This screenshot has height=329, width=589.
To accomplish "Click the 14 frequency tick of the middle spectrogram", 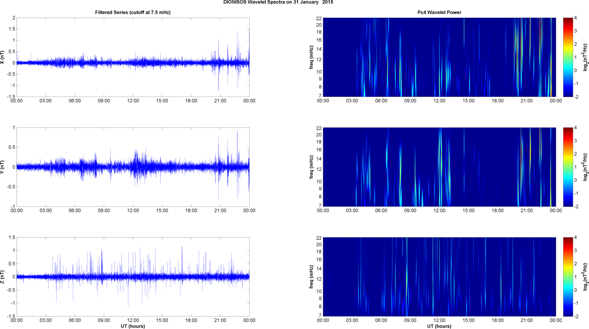I will (319, 159).
